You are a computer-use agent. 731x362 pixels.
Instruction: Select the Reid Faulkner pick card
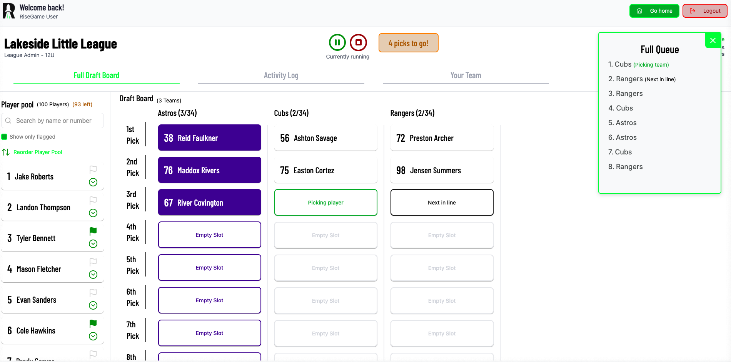210,137
